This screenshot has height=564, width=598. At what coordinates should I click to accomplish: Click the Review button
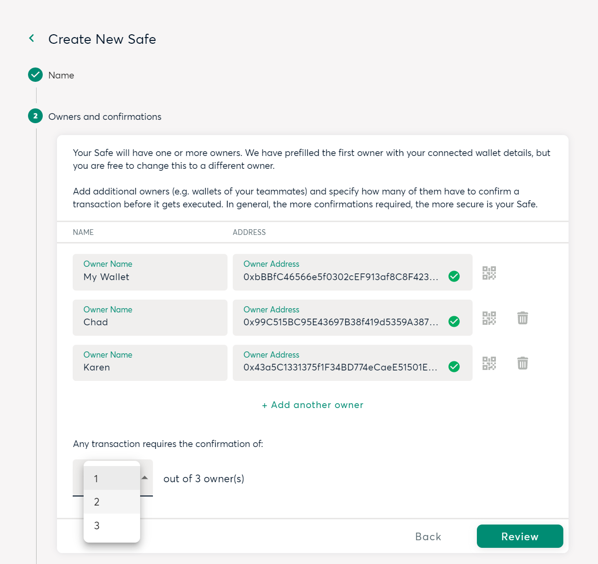tap(520, 536)
